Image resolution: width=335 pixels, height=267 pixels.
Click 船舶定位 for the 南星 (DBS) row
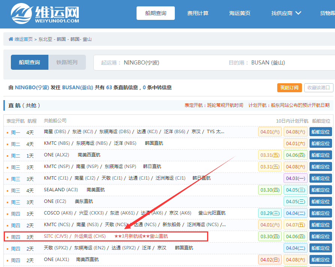pos(320,132)
